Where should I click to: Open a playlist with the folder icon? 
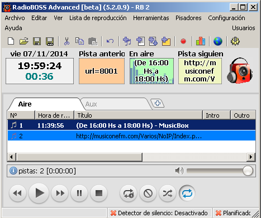point(24,41)
